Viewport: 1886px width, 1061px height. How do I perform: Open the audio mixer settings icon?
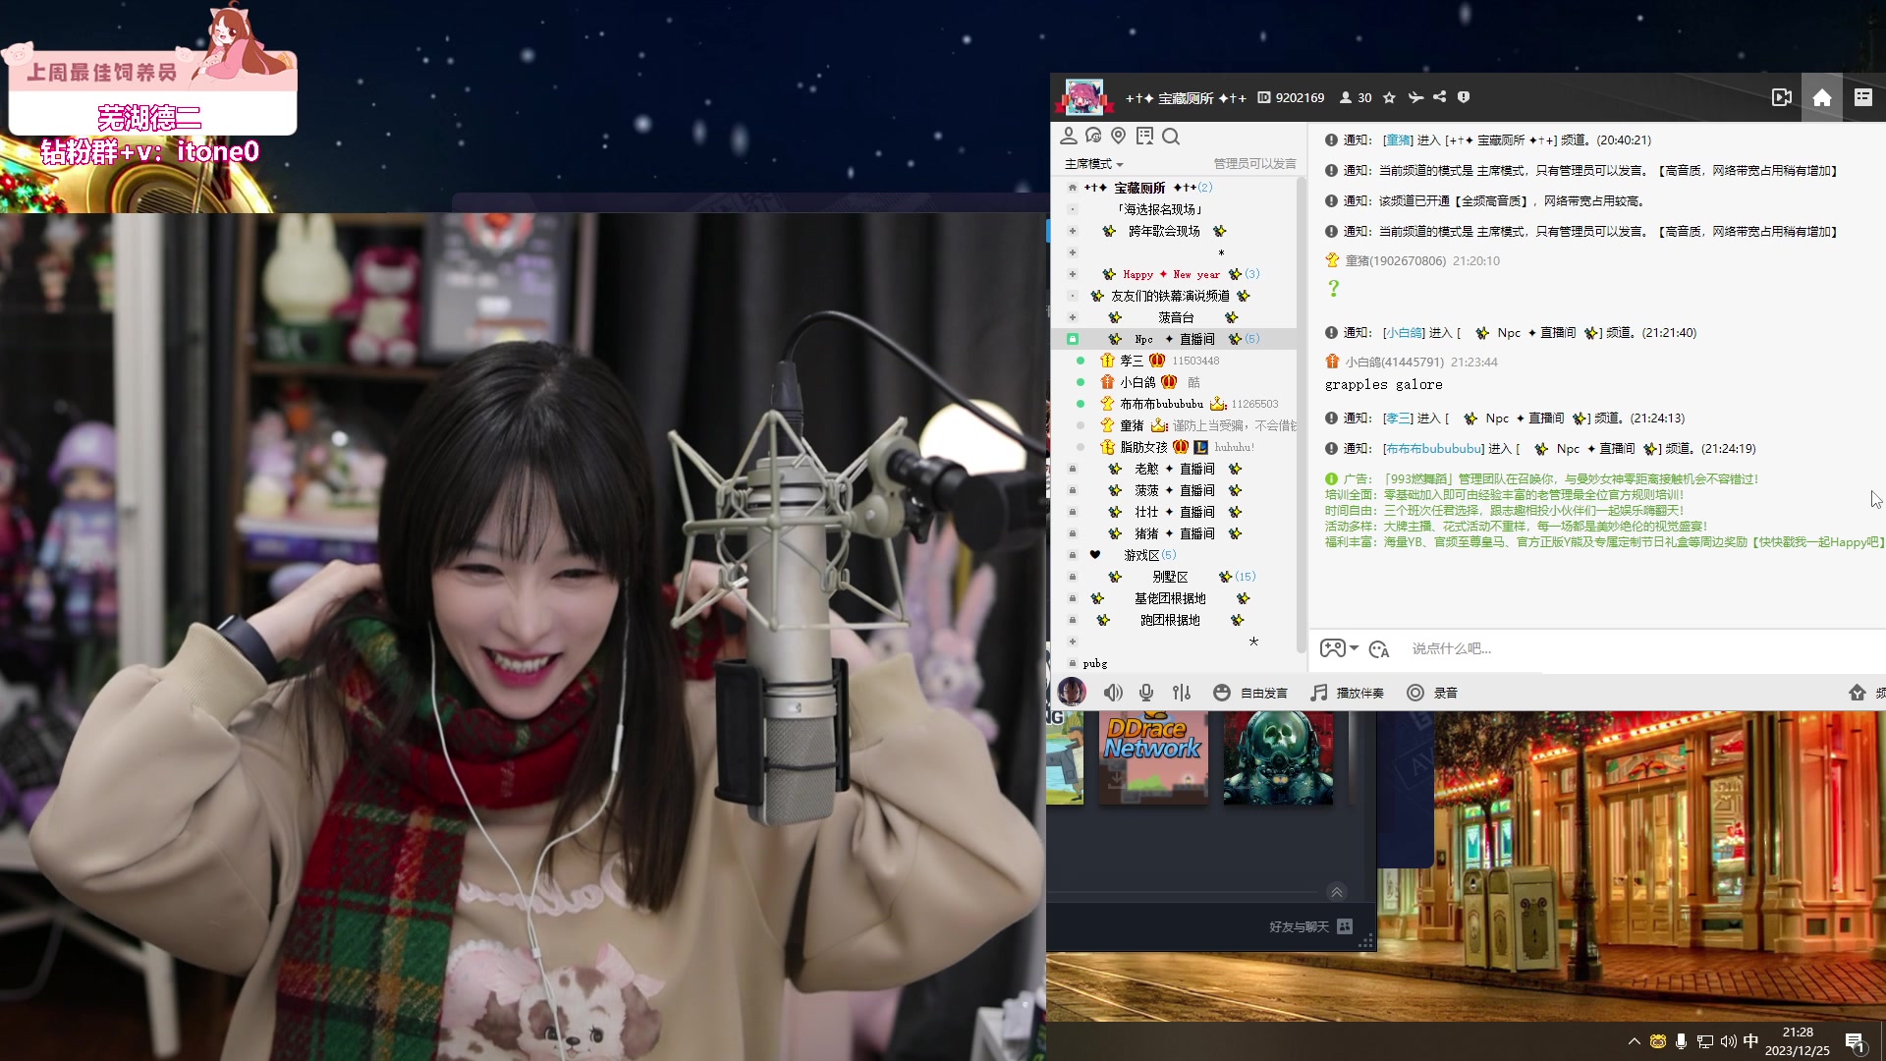pyautogui.click(x=1182, y=693)
